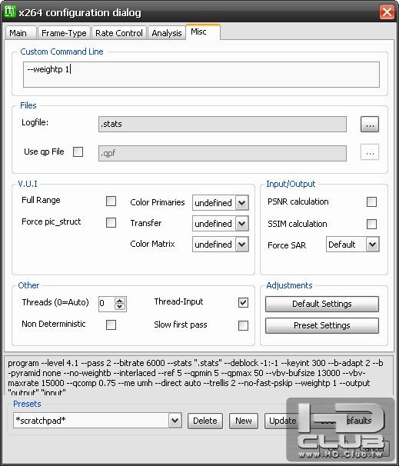Viewport: 399px width, 466px height.
Task: Increase the Threads value with up arrow
Action: coord(120,301)
